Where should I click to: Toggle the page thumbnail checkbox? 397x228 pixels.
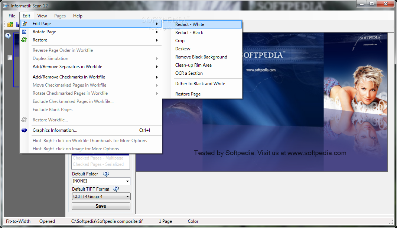10,57
